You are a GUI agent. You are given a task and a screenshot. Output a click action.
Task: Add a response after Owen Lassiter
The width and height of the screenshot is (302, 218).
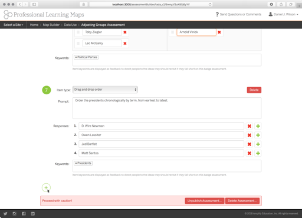[x=258, y=135]
